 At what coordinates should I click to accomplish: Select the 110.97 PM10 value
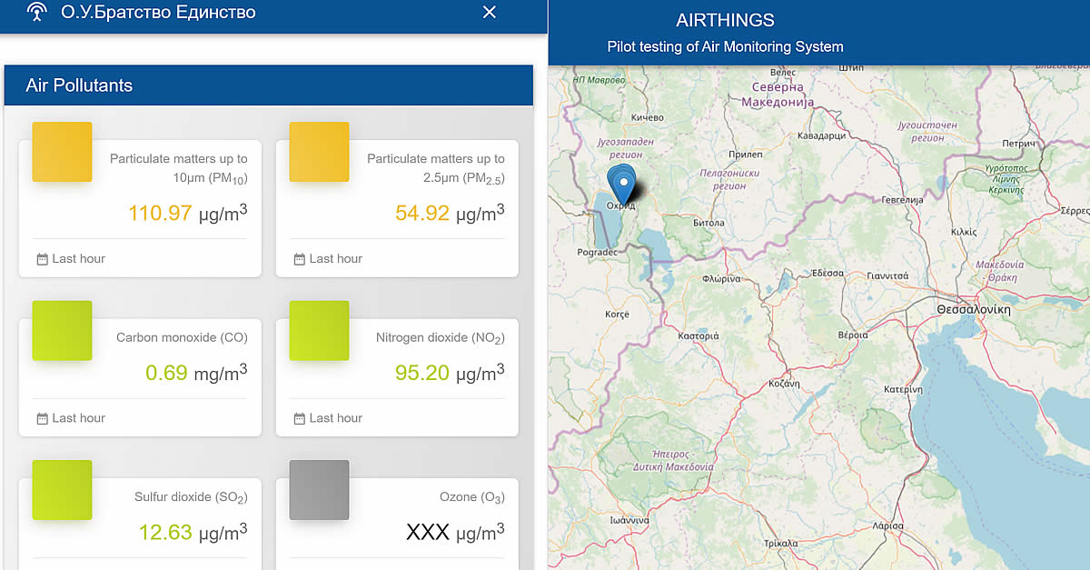tap(160, 214)
